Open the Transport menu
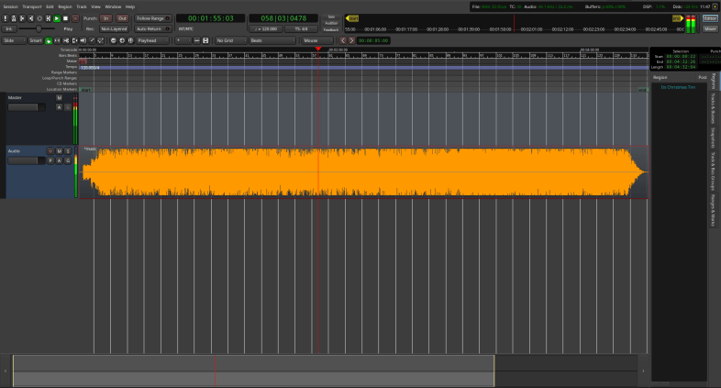Viewport: 721px width, 388px height. point(32,6)
